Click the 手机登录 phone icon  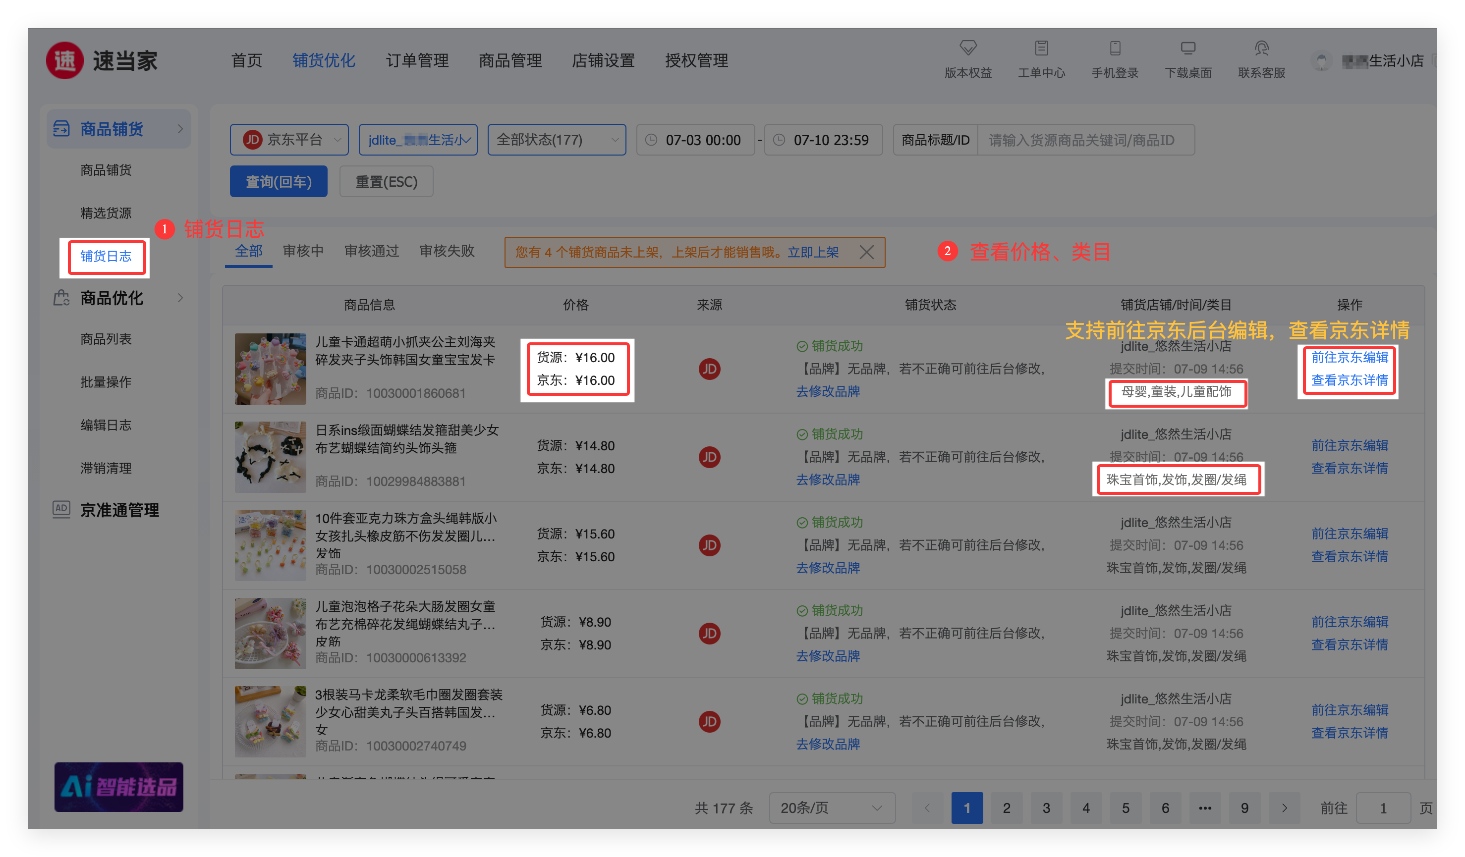pyautogui.click(x=1115, y=48)
